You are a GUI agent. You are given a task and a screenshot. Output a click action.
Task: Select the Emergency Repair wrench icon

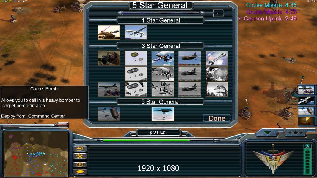217,58
